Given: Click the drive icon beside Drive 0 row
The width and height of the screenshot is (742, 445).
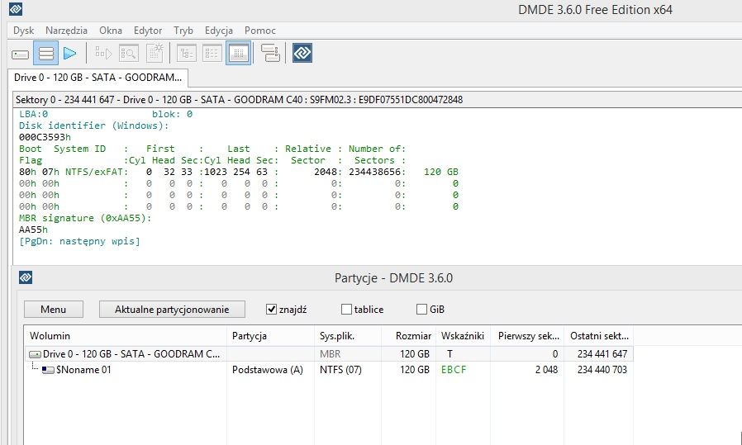Looking at the screenshot, I should tap(35, 354).
